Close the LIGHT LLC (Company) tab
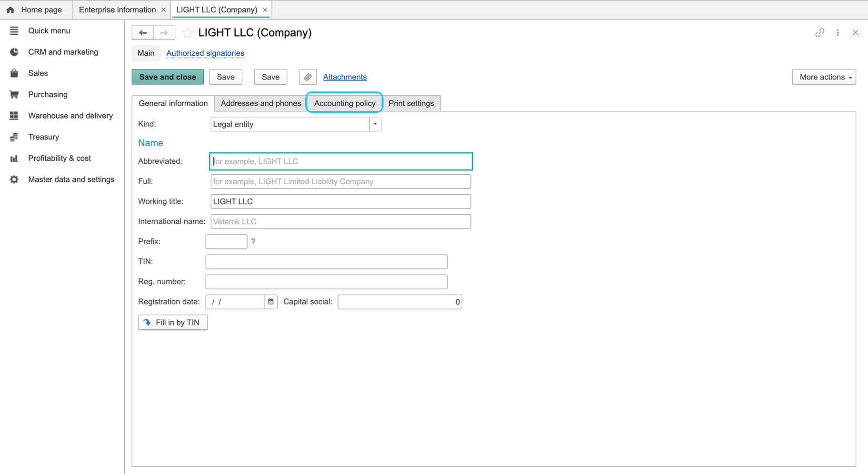Image resolution: width=868 pixels, height=474 pixels. pos(265,10)
